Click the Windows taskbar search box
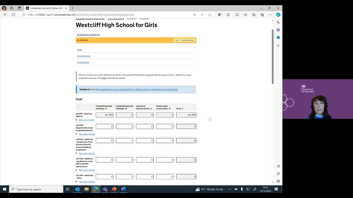The image size is (353, 198). (x=36, y=189)
